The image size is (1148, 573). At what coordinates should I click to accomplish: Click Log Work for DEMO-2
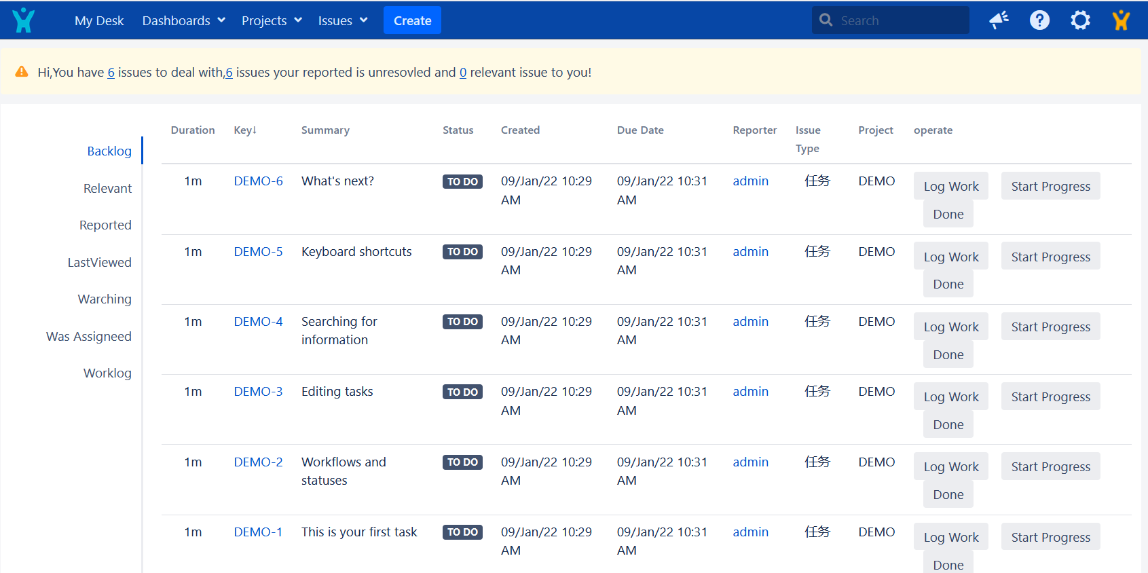click(951, 466)
